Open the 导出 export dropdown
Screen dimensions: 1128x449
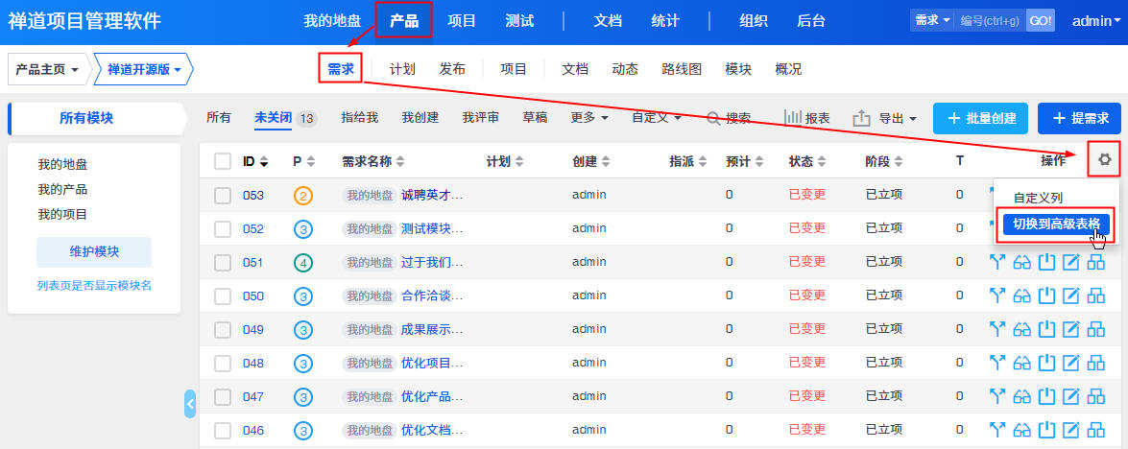click(885, 119)
